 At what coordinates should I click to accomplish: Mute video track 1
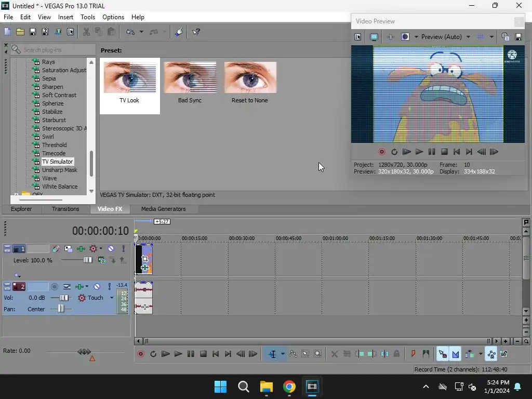tap(111, 249)
